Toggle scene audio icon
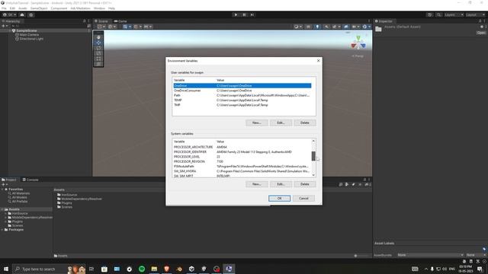The width and height of the screenshot is (488, 274). tap(326, 27)
